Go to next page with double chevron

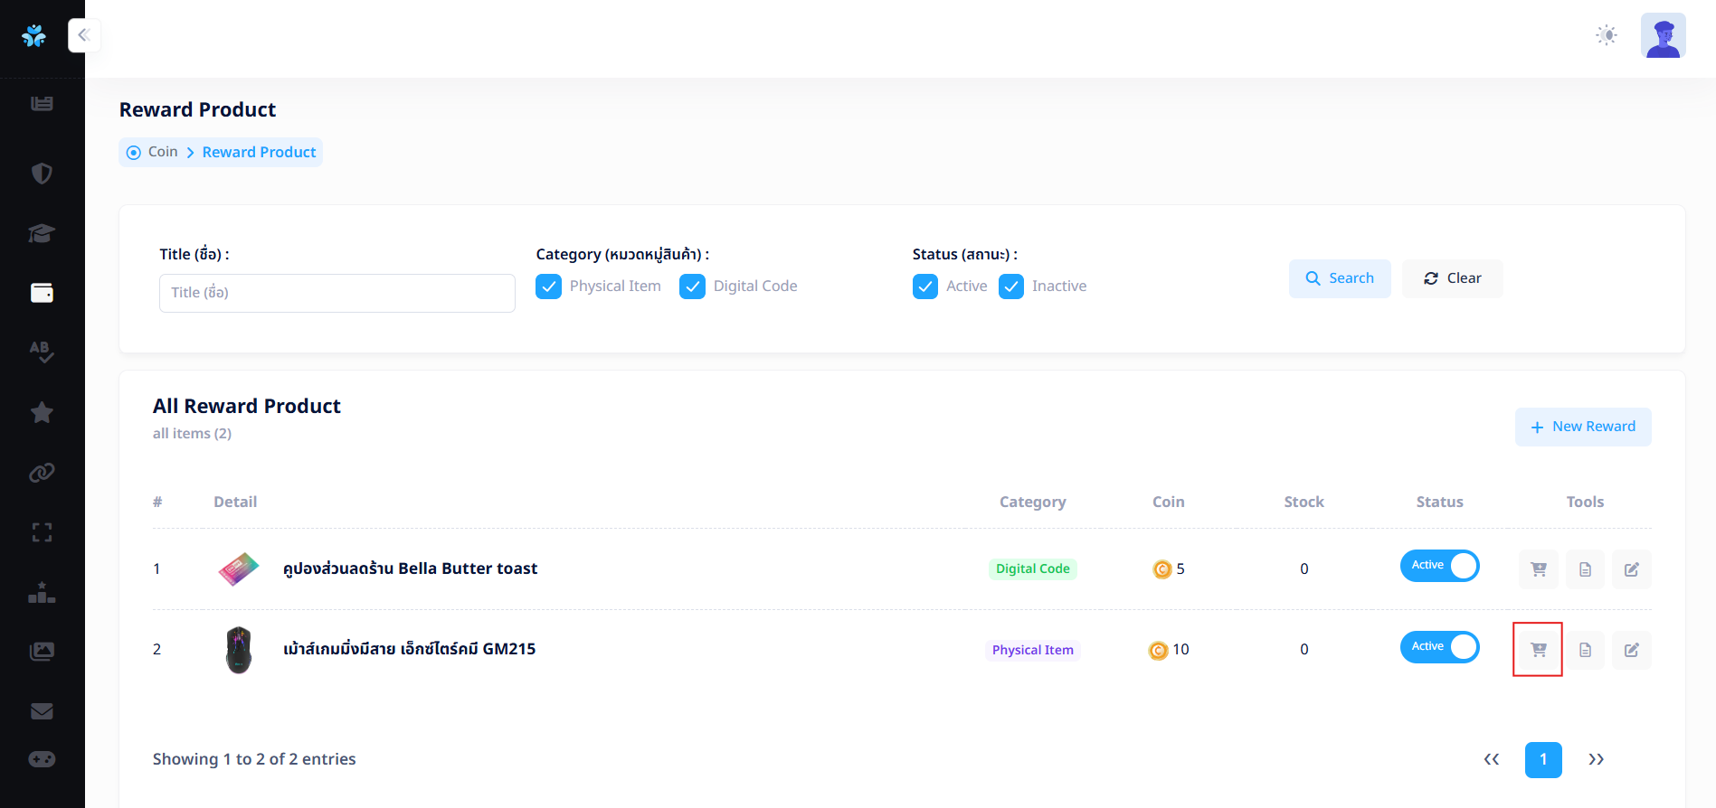(x=1596, y=759)
